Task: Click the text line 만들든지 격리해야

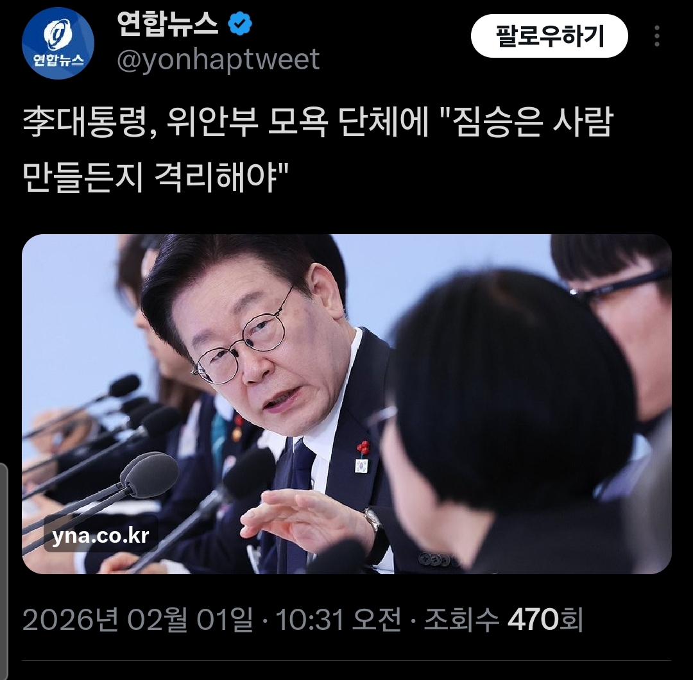Action: tap(155, 178)
